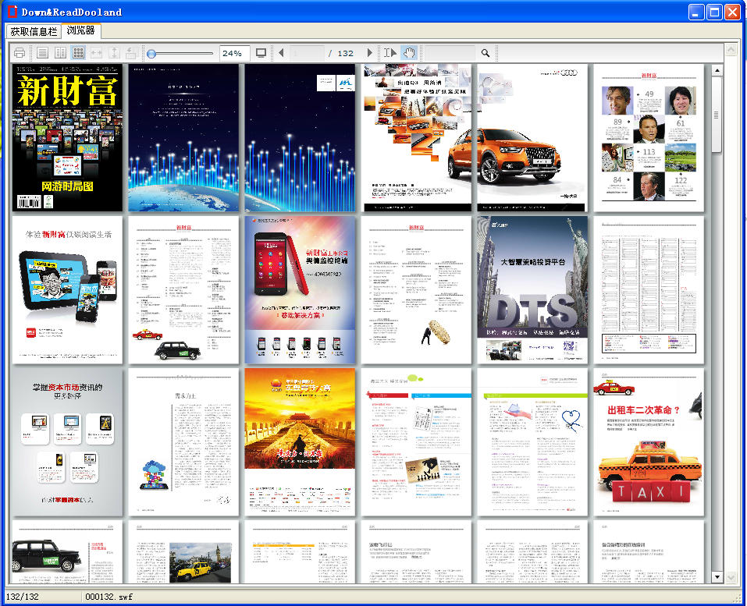
Task: Close the Down&ReadDooland window
Action: (x=733, y=12)
